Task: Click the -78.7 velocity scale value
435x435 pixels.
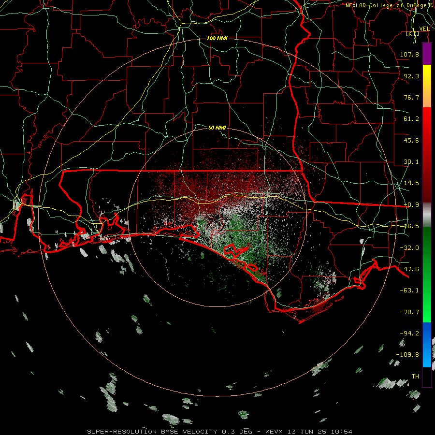Action: (409, 312)
